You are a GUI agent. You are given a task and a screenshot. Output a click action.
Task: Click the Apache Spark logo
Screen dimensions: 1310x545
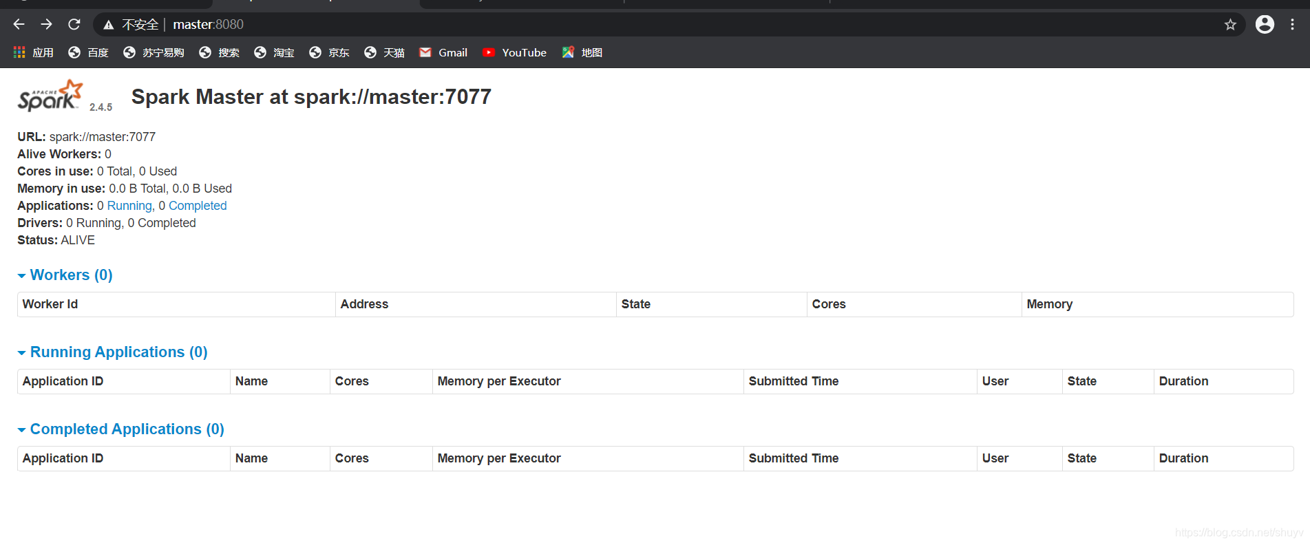pyautogui.click(x=50, y=96)
